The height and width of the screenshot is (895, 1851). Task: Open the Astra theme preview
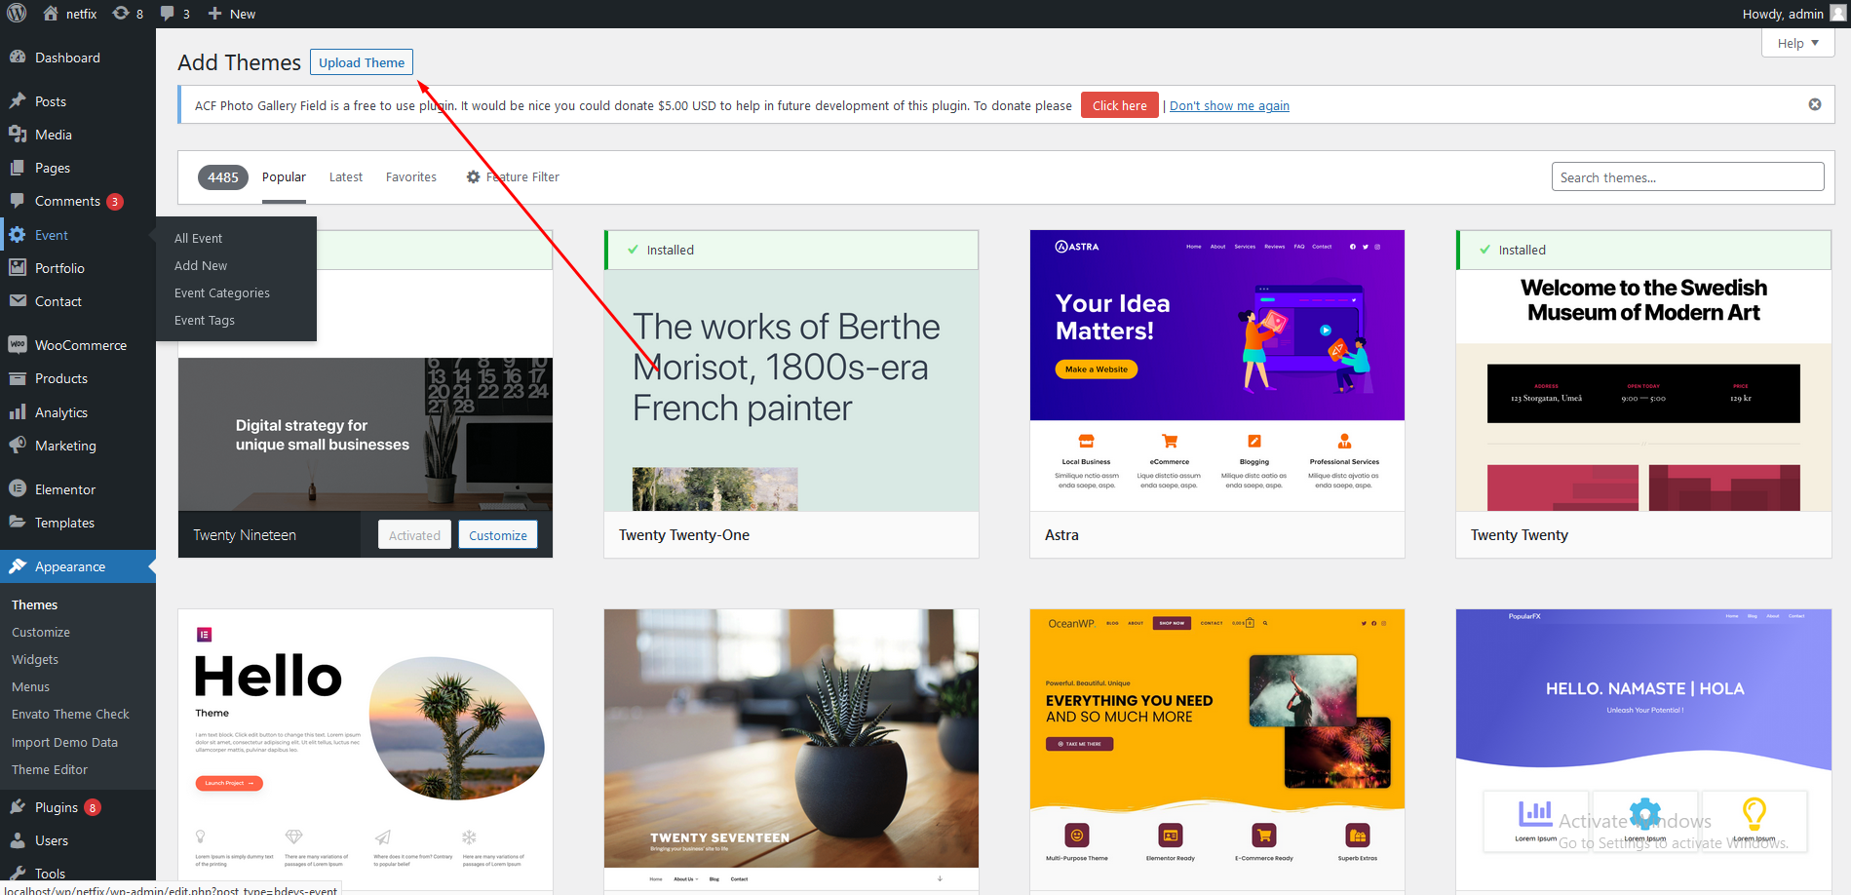tap(1216, 394)
